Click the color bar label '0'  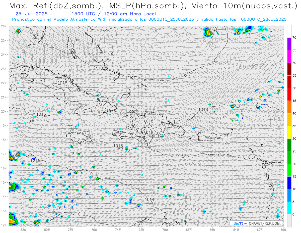pyautogui.click(x=293, y=214)
